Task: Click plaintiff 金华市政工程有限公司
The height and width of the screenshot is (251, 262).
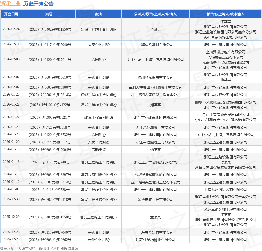Action: [155, 200]
